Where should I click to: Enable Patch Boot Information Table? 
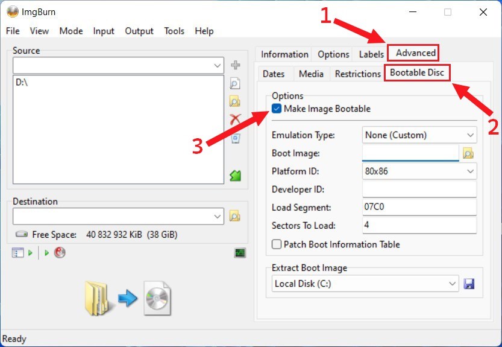(x=277, y=244)
